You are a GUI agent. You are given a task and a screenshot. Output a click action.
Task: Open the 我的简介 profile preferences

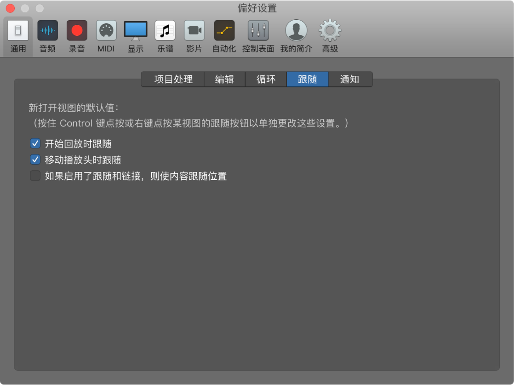click(296, 36)
